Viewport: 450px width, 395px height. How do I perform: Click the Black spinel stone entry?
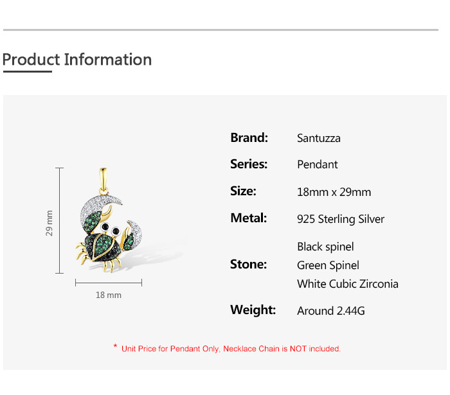point(325,247)
